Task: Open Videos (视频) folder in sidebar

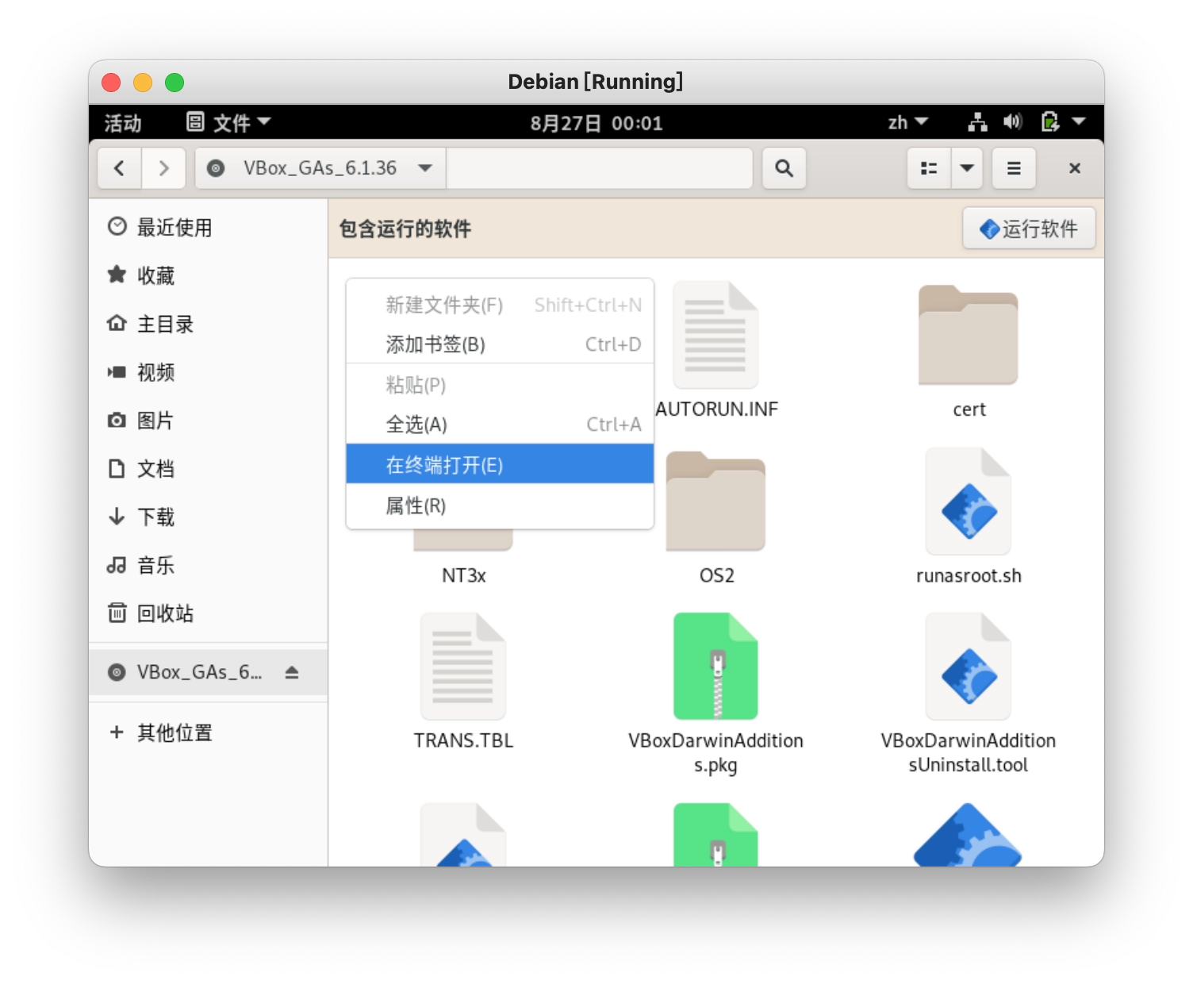Action: pos(209,372)
